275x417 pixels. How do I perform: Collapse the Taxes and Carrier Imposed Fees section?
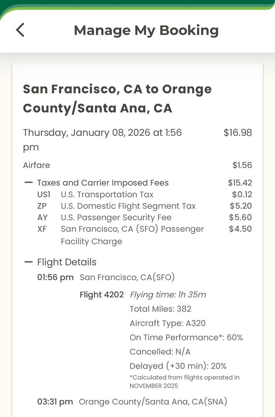tap(102, 182)
